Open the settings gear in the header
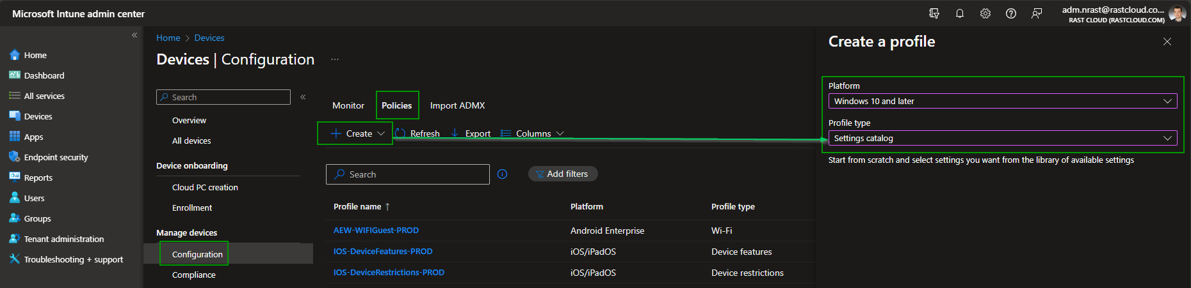The width and height of the screenshot is (1191, 288). click(x=985, y=13)
